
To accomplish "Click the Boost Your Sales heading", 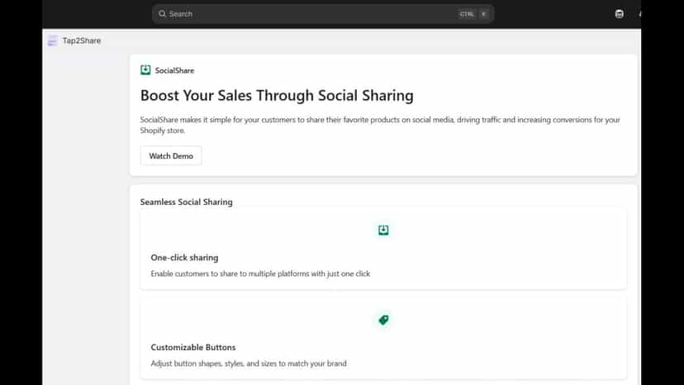I will coord(277,96).
